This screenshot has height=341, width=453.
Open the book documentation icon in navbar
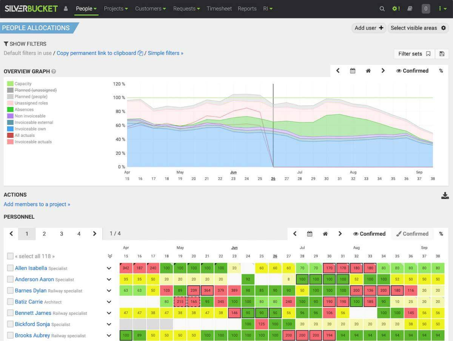pos(410,9)
